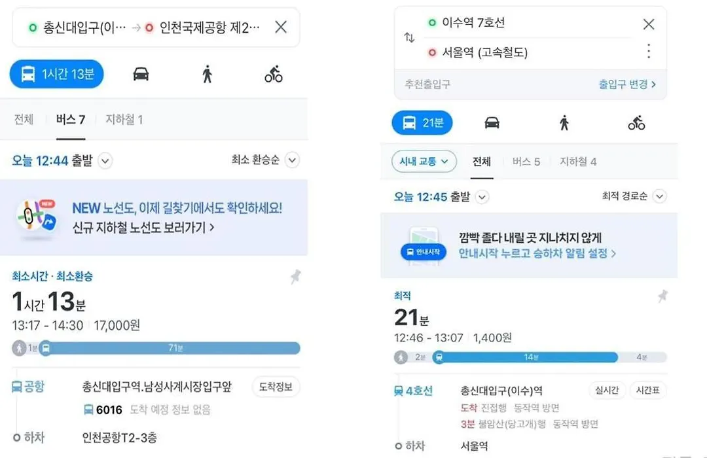Switch to 버스 5 tab

(x=526, y=162)
